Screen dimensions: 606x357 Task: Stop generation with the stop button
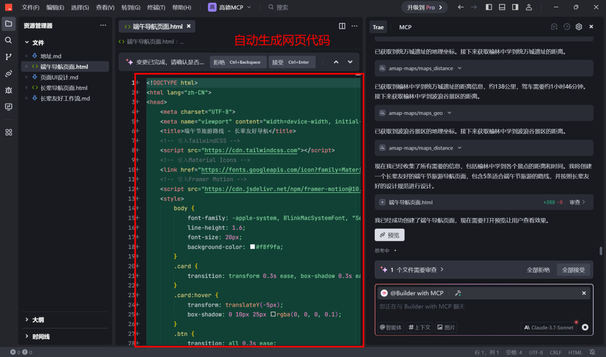point(585,327)
